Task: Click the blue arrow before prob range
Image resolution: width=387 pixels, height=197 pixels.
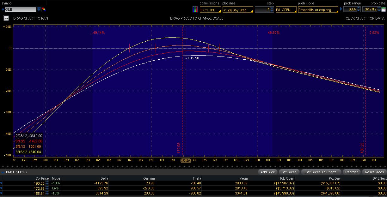Action: (x=341, y=9)
